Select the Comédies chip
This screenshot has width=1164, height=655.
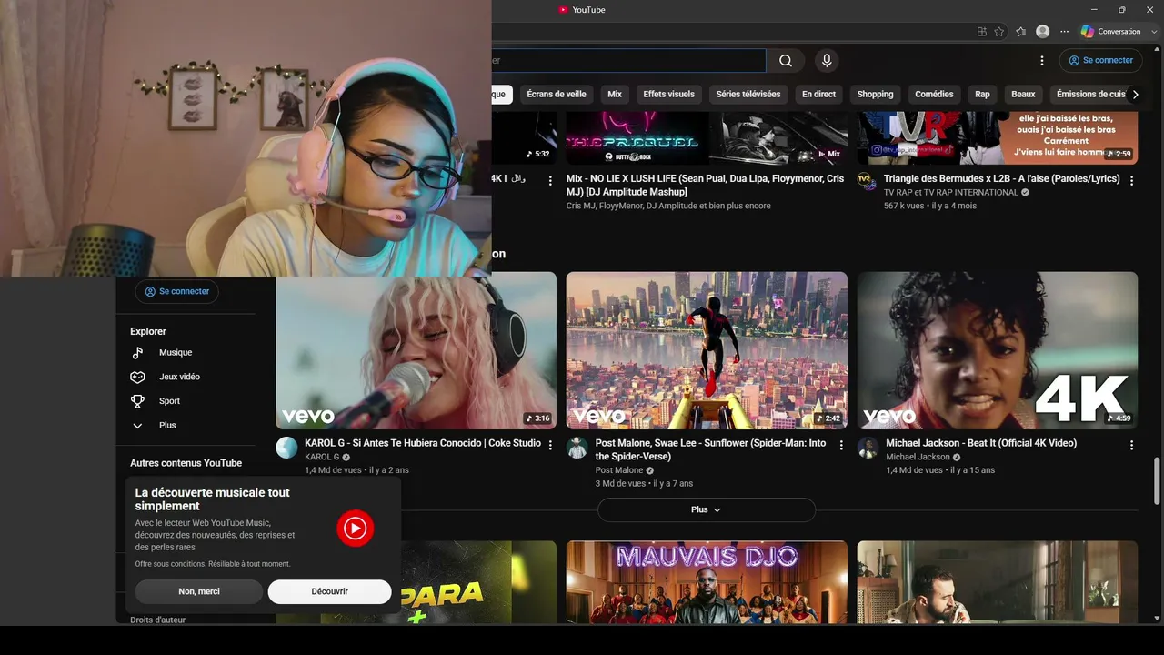(x=934, y=95)
